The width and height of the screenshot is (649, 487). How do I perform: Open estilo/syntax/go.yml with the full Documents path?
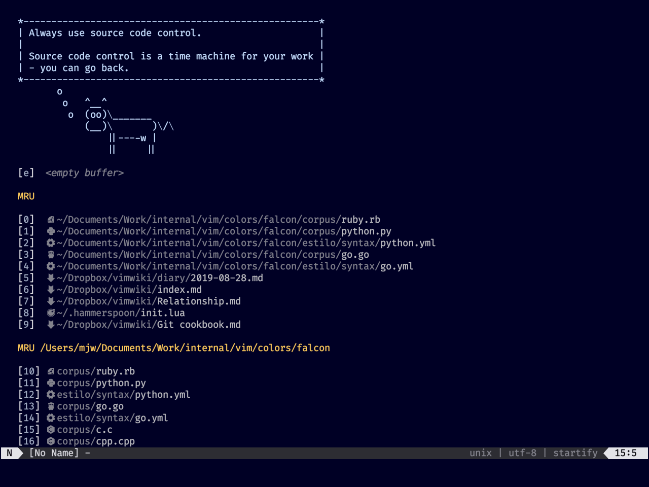(x=235, y=266)
